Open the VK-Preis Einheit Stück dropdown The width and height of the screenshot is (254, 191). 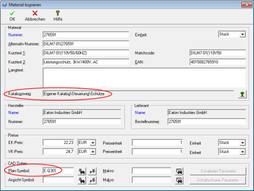242,151
